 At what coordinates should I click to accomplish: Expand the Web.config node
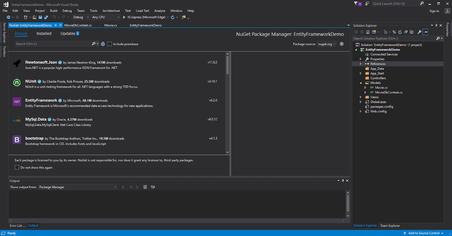360,111
